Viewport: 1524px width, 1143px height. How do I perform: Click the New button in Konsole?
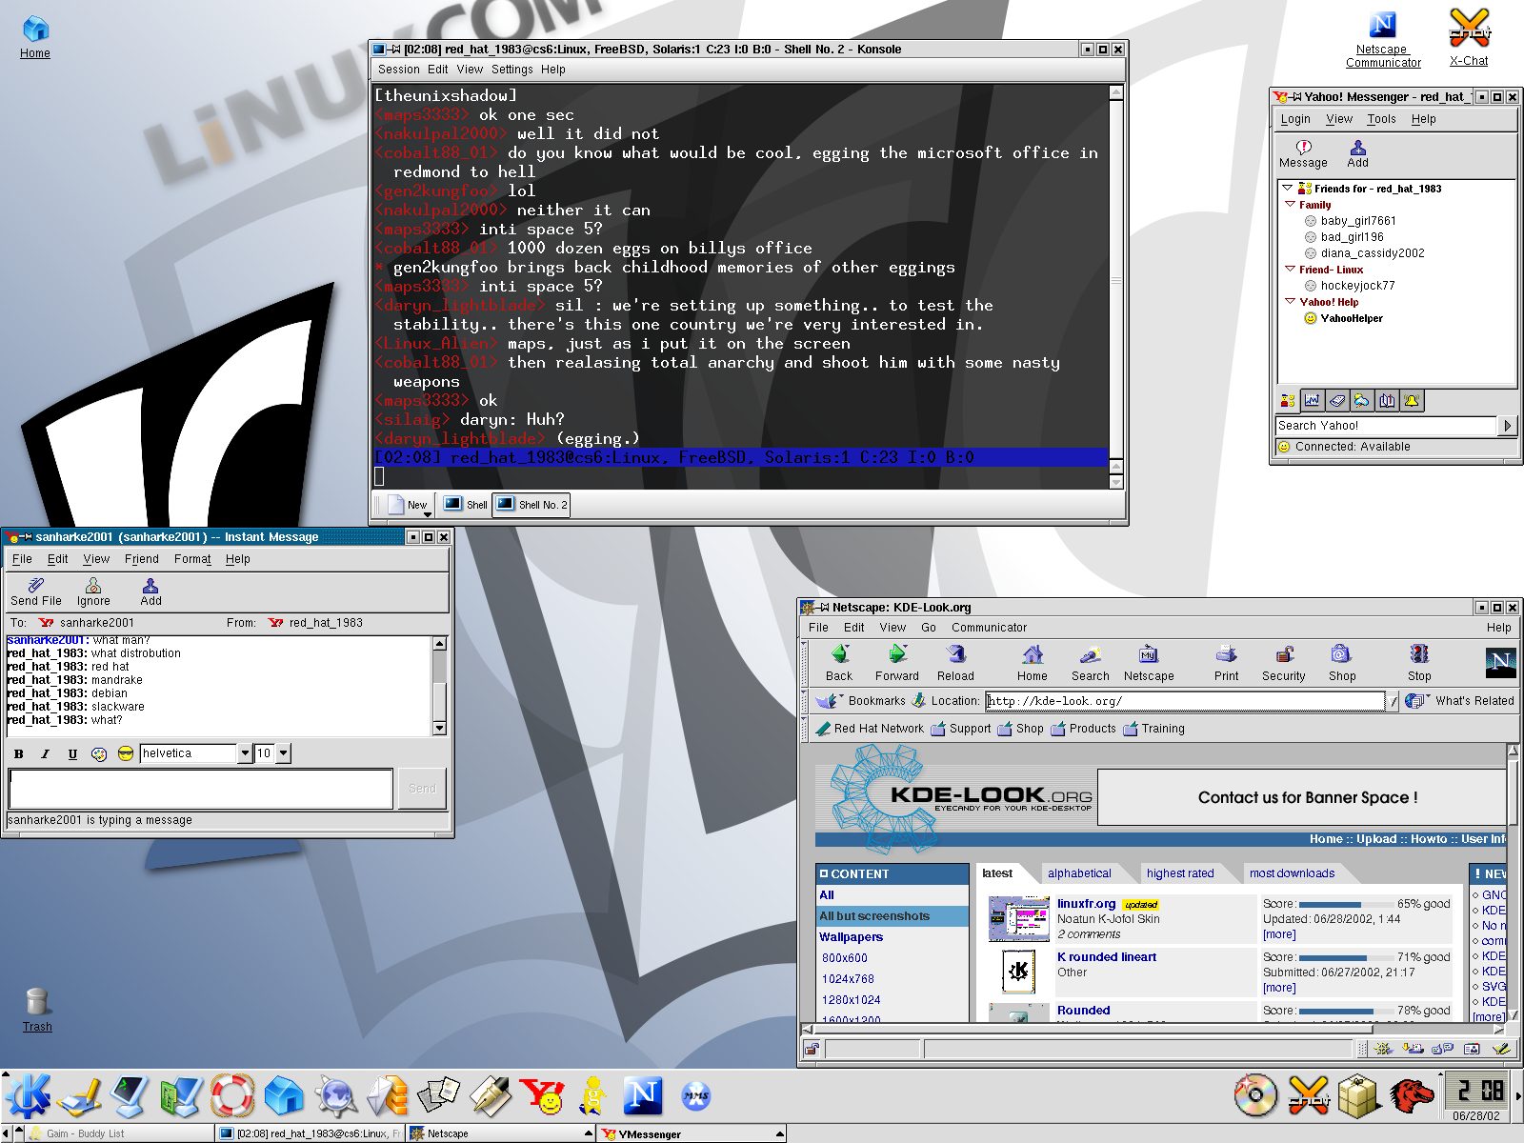[411, 505]
